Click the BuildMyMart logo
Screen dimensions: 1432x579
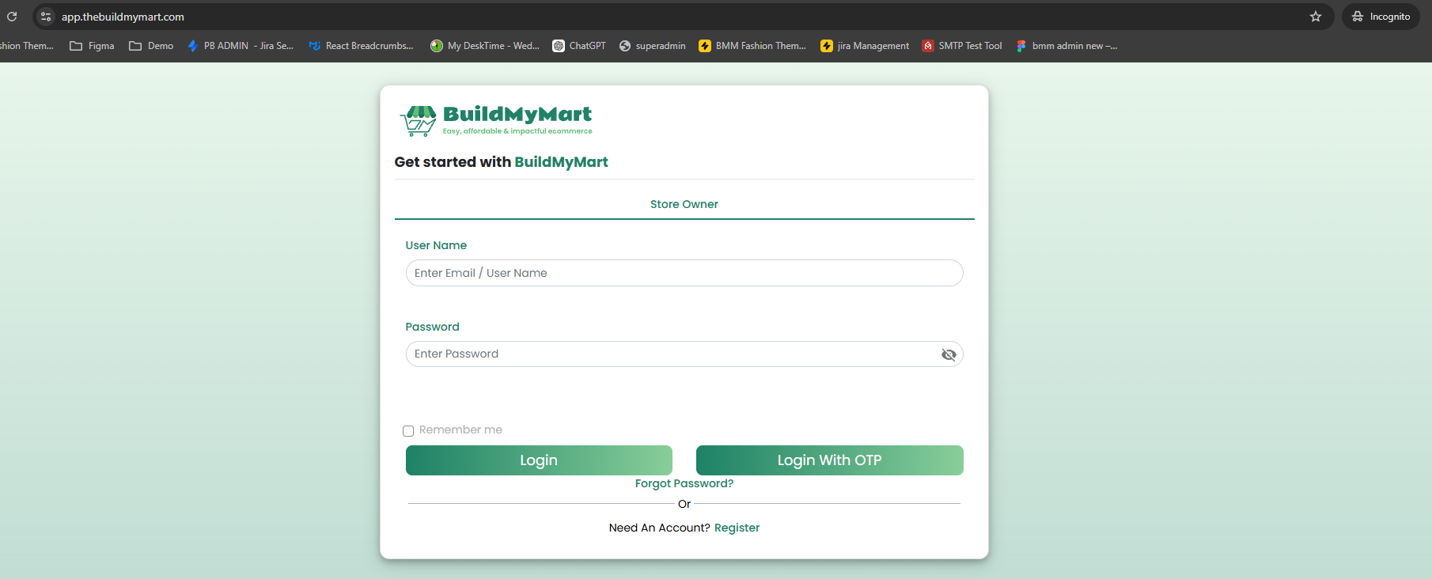[496, 120]
